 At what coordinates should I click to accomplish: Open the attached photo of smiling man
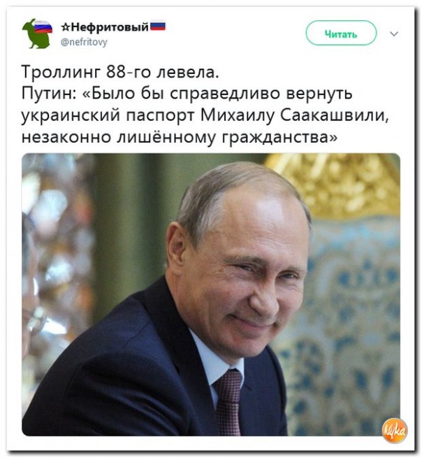click(211, 294)
